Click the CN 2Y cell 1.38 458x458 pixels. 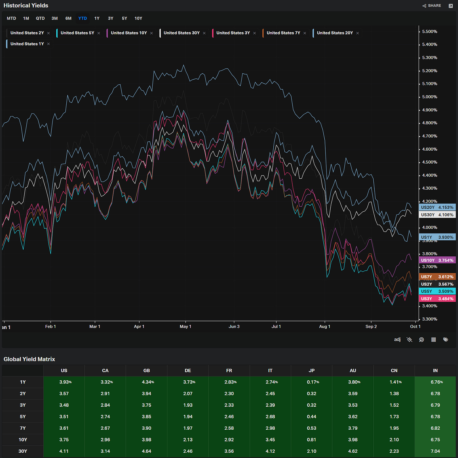point(394,394)
